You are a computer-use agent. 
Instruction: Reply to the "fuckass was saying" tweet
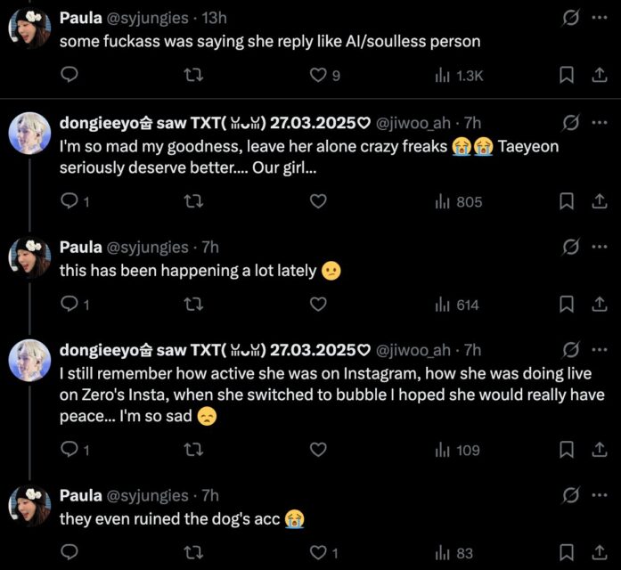69,76
